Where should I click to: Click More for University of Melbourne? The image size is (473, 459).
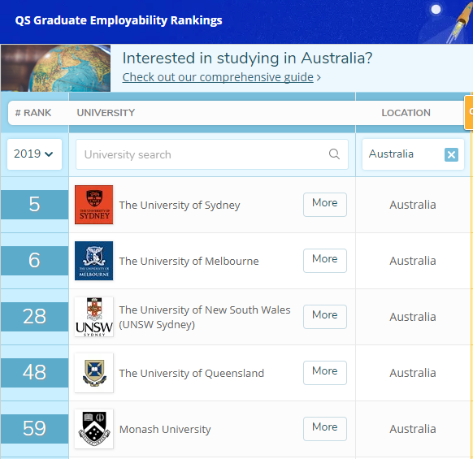(x=325, y=261)
